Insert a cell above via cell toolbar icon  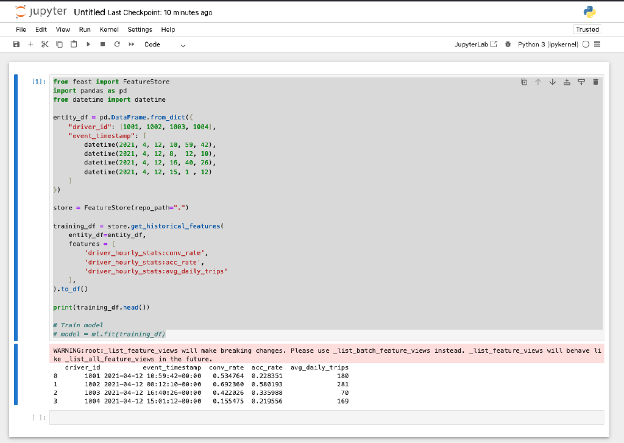(567, 82)
